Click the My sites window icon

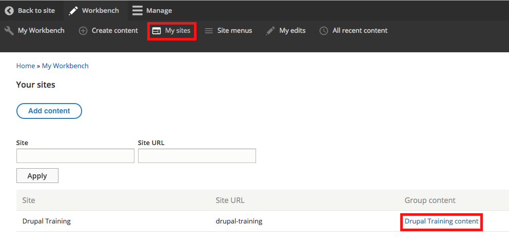(156, 31)
